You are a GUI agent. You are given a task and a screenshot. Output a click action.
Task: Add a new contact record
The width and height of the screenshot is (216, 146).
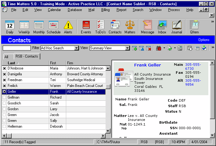(135, 48)
